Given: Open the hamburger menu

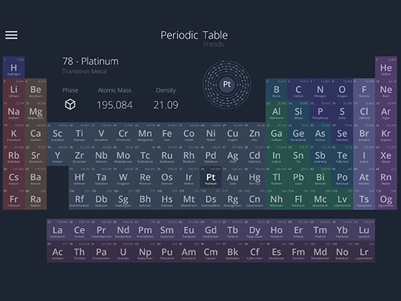Looking at the screenshot, I should point(11,35).
